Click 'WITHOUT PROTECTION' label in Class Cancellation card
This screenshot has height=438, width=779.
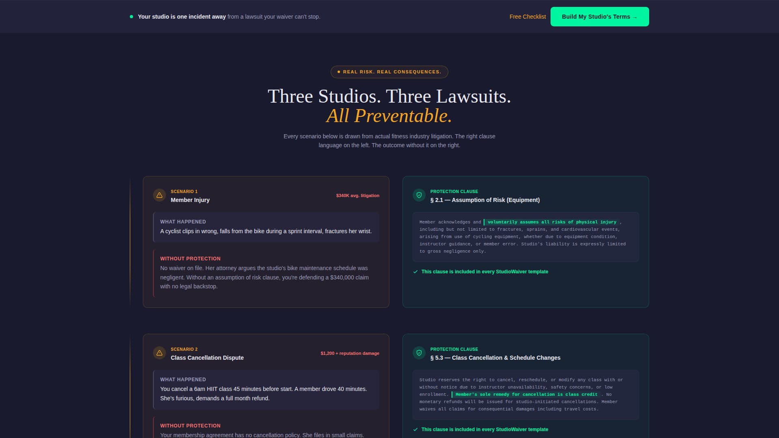pyautogui.click(x=190, y=426)
